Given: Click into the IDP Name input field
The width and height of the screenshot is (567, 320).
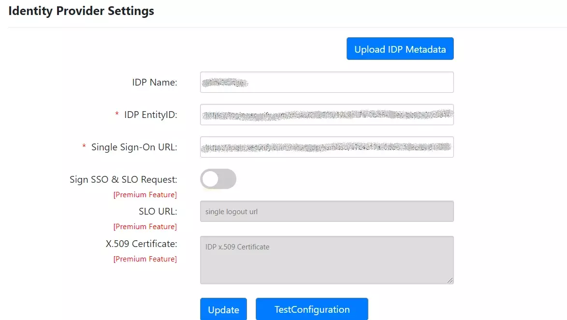Looking at the screenshot, I should (327, 82).
